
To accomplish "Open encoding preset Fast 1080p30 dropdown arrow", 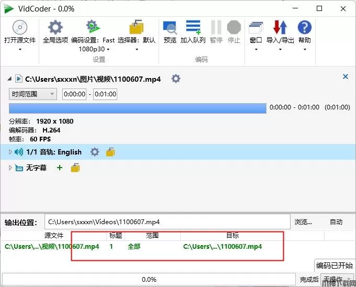I will [x=108, y=49].
